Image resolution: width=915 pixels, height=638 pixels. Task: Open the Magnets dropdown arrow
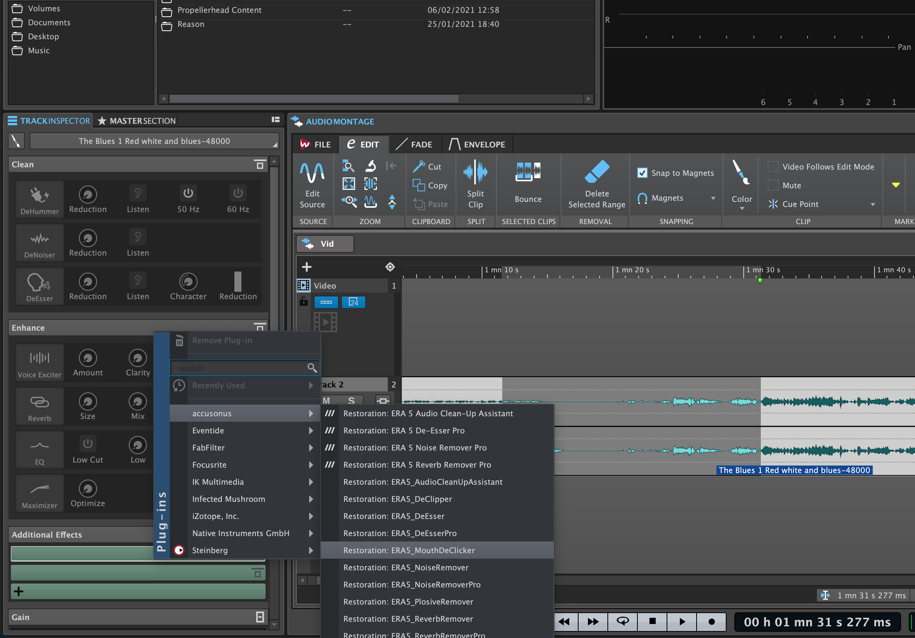713,198
